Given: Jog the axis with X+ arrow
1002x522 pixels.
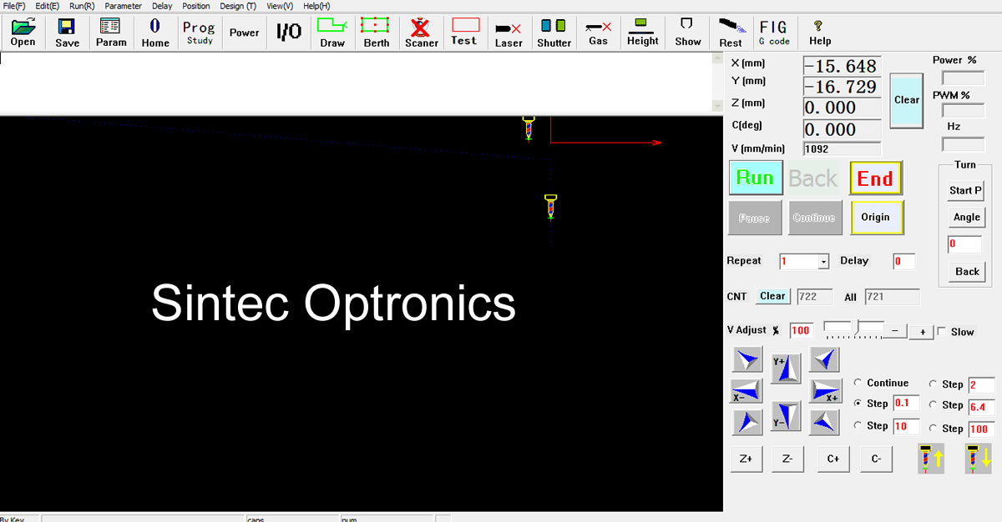Looking at the screenshot, I should click(x=824, y=391).
